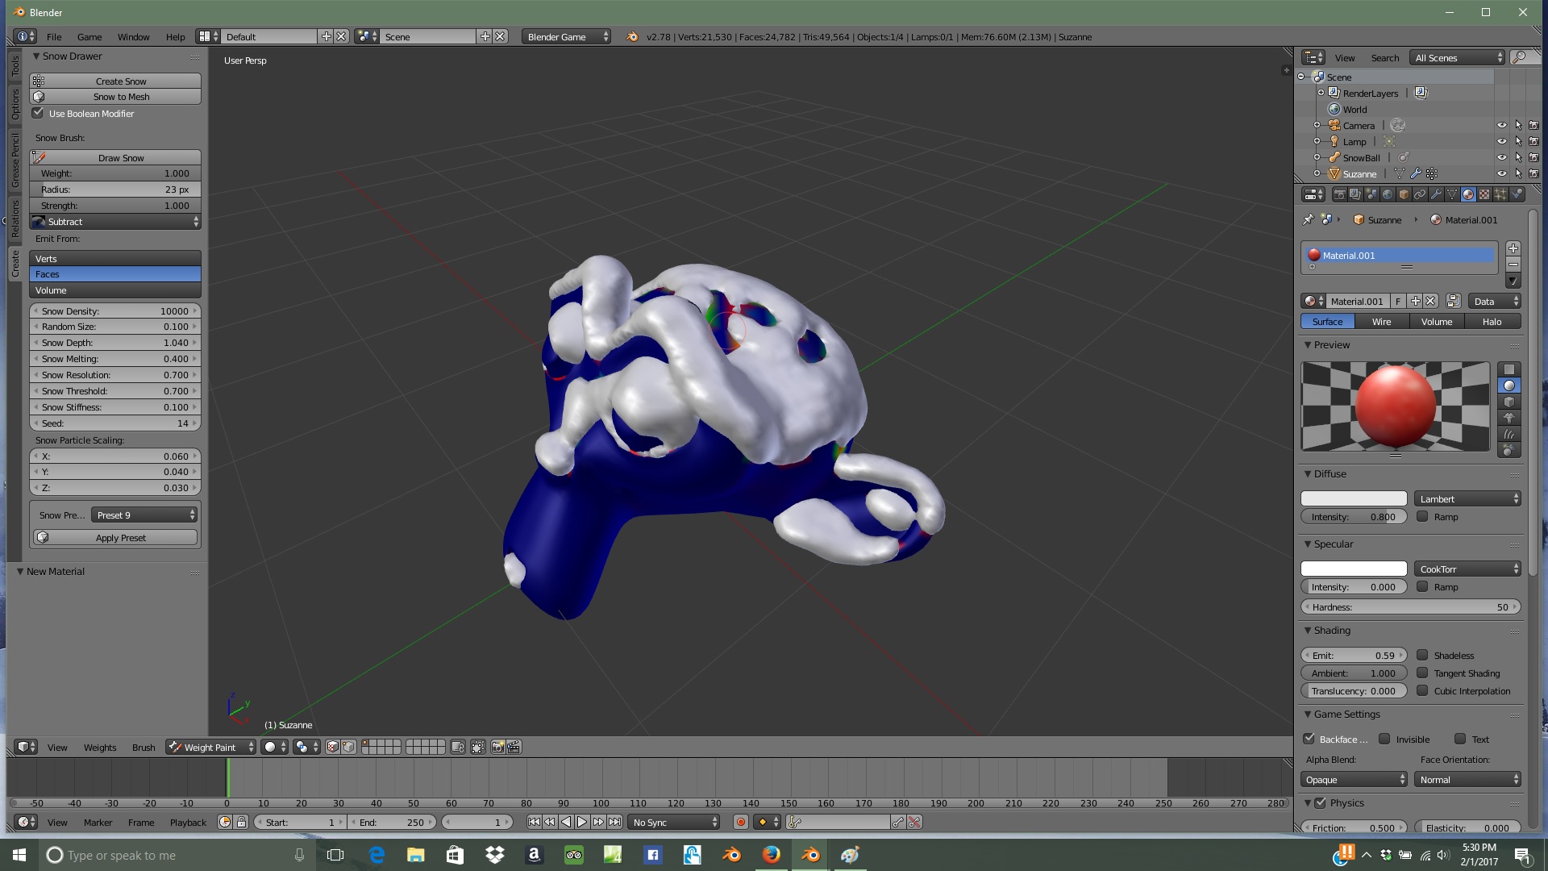Enable Tangent Shading checkbox
The height and width of the screenshot is (871, 1548).
pyautogui.click(x=1422, y=673)
